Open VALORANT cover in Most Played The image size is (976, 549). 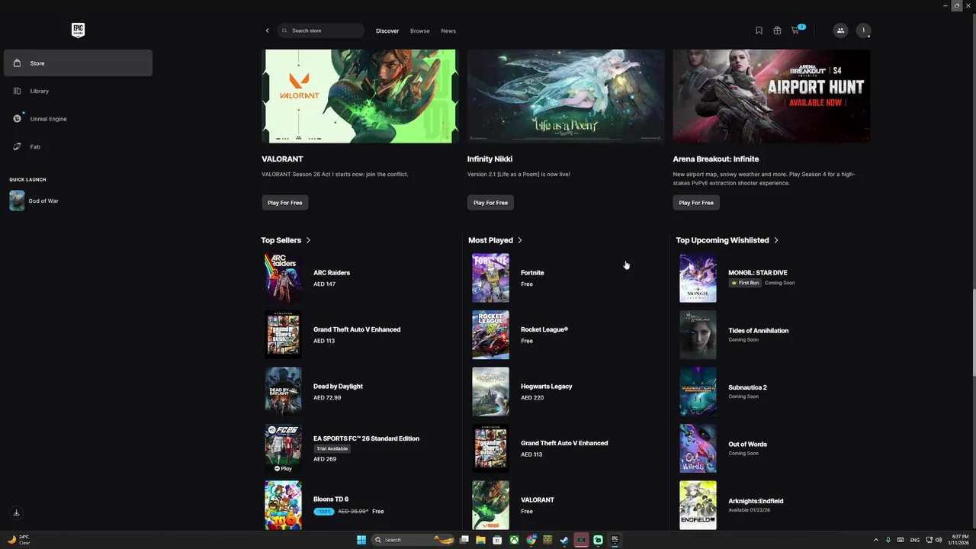point(490,505)
